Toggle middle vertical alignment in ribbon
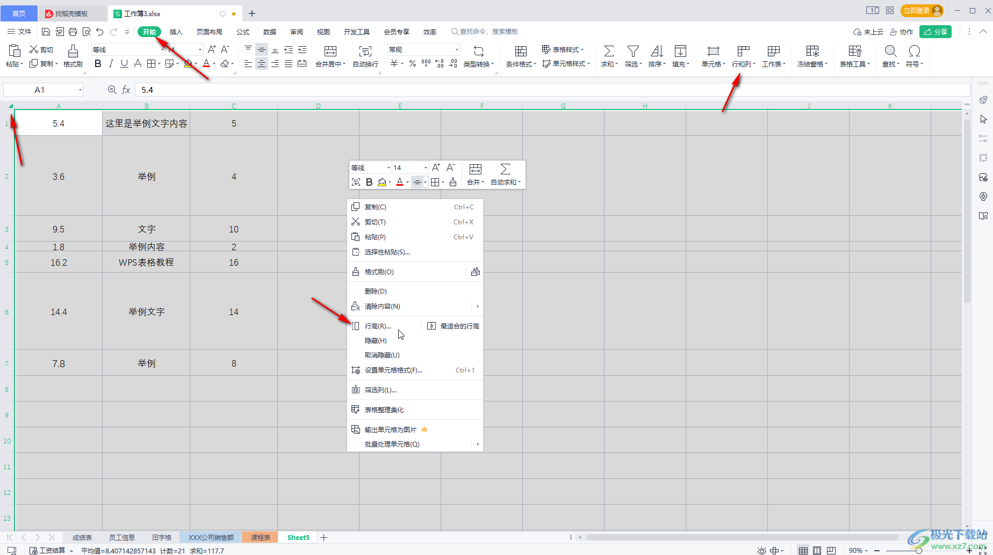Screen dimensions: 993x555 tap(261, 49)
